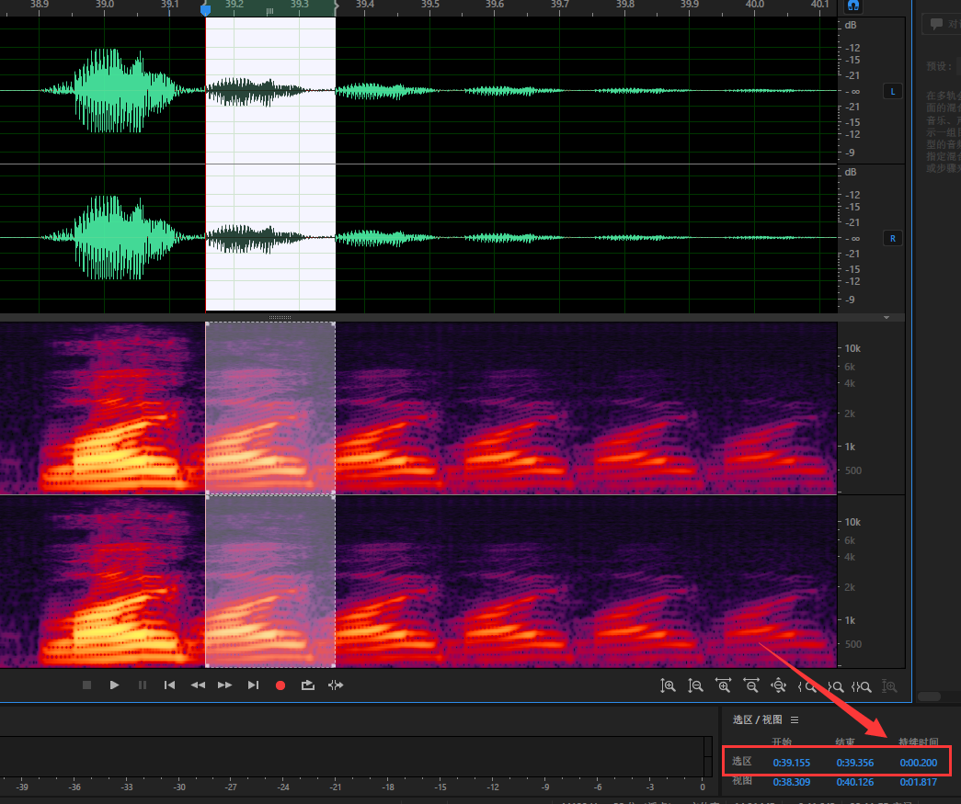Click the horizontal scrollbar thumb in right panel
This screenshot has height=804, width=961.
[x=929, y=696]
